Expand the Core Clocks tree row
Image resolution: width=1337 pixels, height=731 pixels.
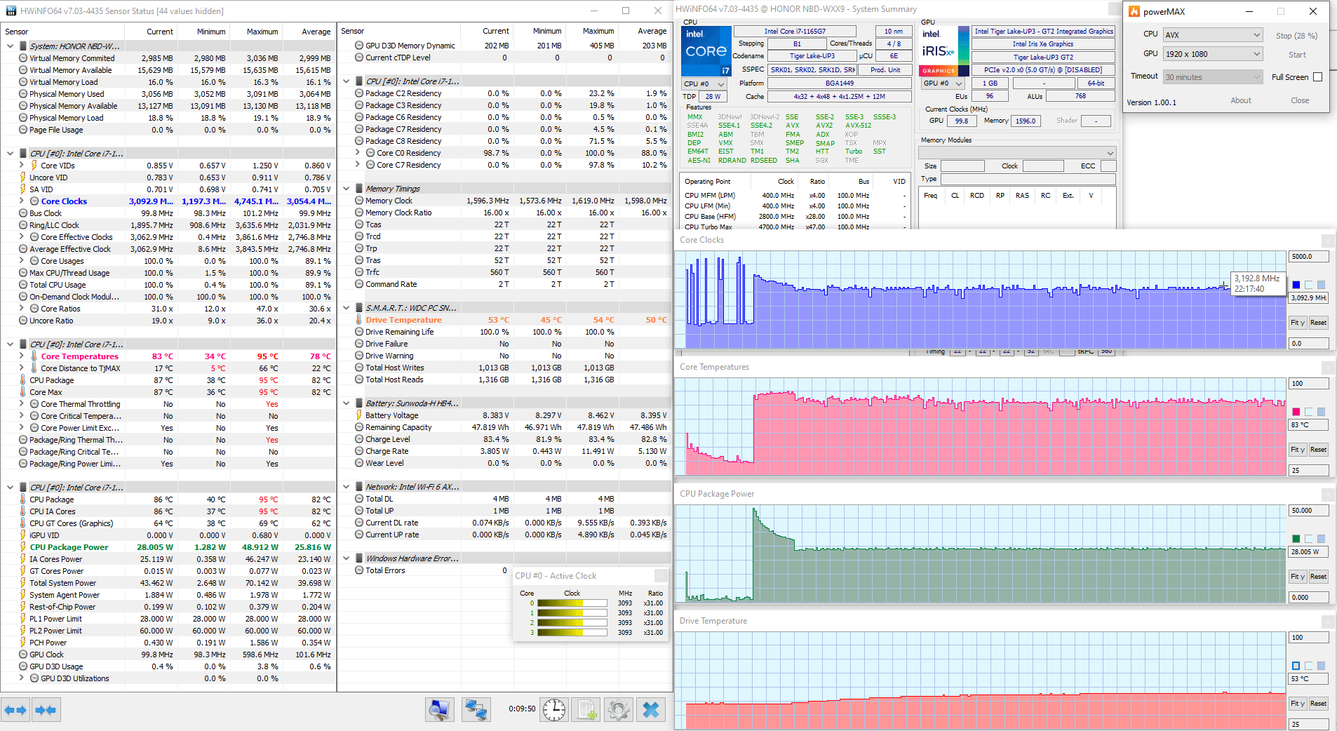tap(22, 201)
